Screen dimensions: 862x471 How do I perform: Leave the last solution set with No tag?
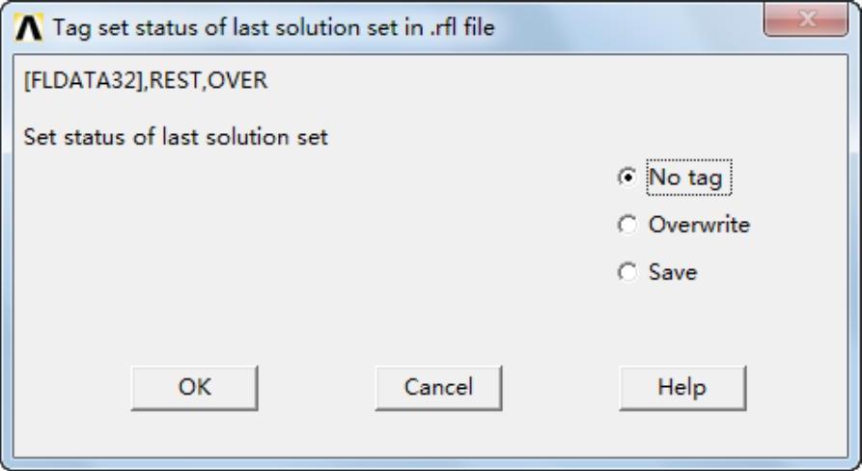[x=628, y=177]
